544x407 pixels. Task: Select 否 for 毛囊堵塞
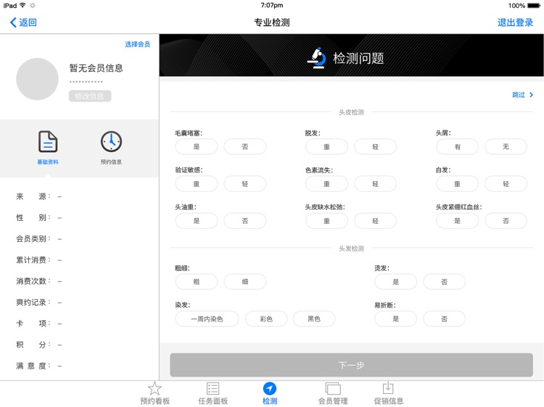[x=245, y=146]
